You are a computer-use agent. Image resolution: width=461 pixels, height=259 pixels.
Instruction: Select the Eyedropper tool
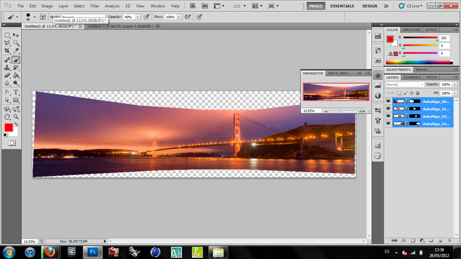16,51
